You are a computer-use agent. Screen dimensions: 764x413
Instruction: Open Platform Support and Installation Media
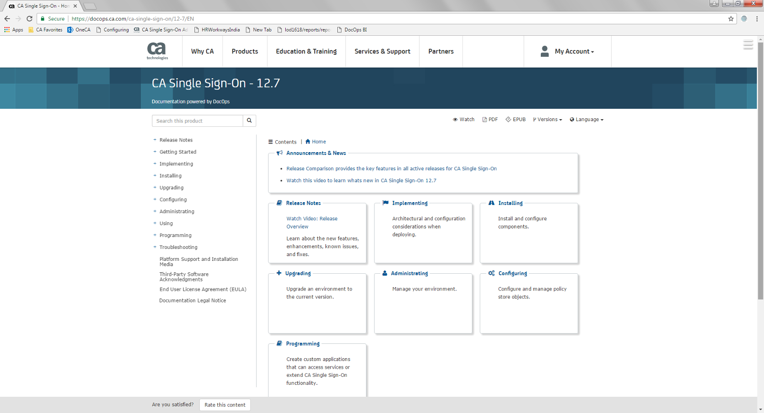(x=199, y=262)
